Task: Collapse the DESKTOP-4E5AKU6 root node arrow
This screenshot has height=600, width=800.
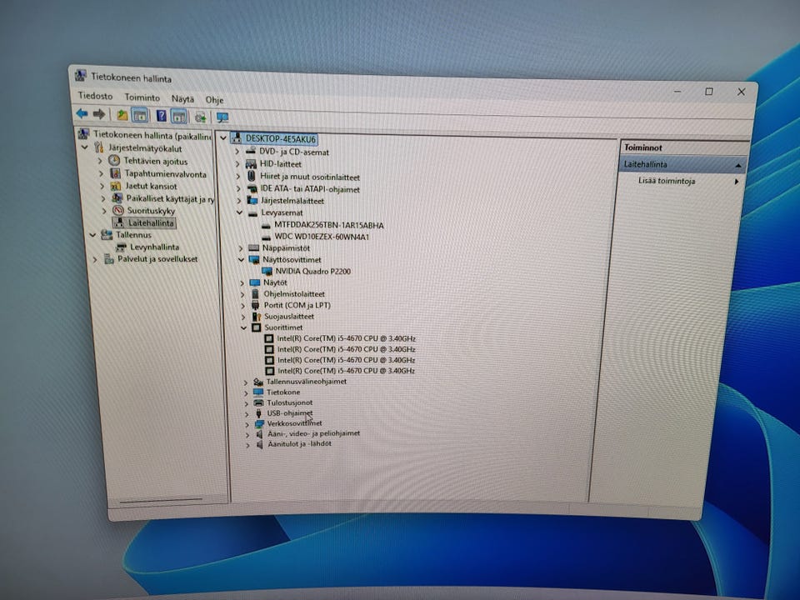Action: click(223, 137)
